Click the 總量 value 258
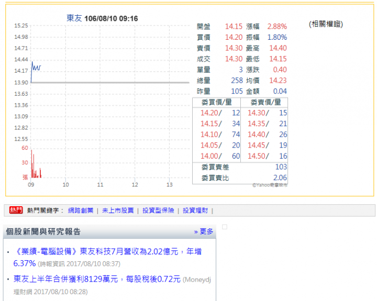377x301 pixels. (237, 80)
